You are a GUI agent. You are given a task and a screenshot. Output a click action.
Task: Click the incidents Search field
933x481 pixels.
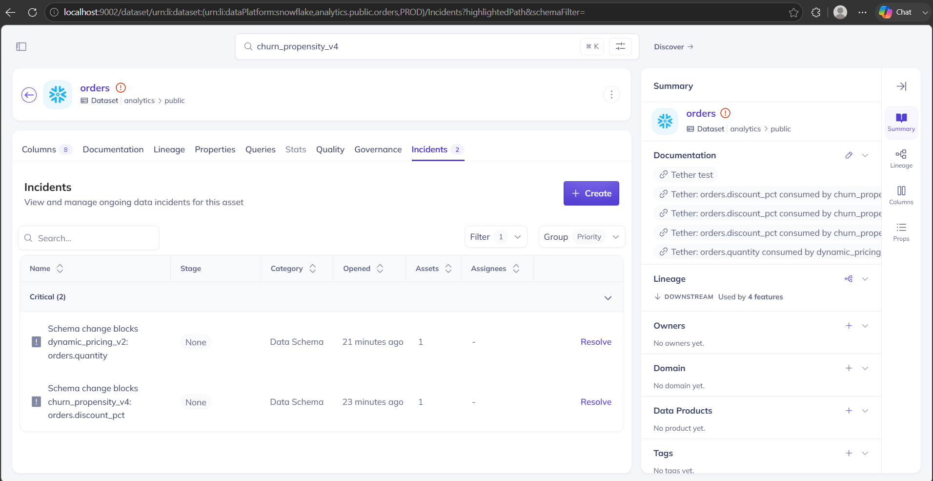(x=89, y=238)
